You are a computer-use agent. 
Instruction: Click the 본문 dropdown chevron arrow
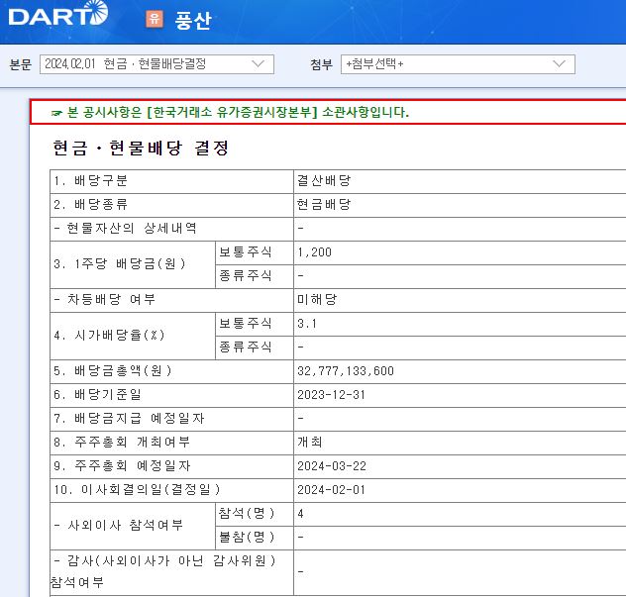[x=259, y=63]
